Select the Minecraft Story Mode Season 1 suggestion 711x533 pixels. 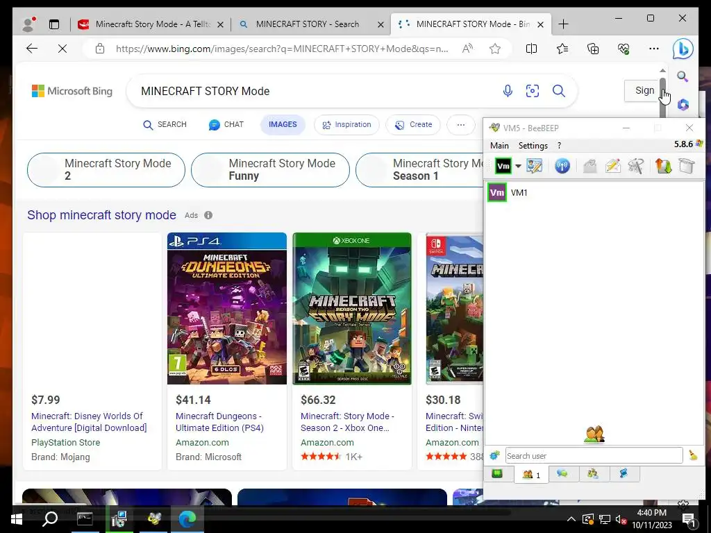click(419, 170)
